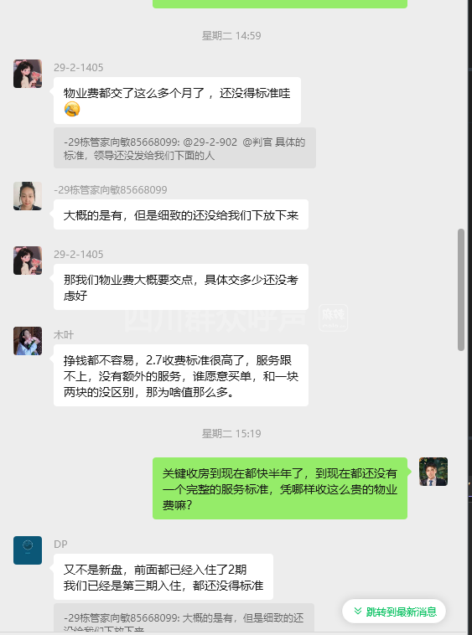Open the quoted reply mentioning @29-2-902 @判官
The image size is (472, 635).
pos(184,148)
